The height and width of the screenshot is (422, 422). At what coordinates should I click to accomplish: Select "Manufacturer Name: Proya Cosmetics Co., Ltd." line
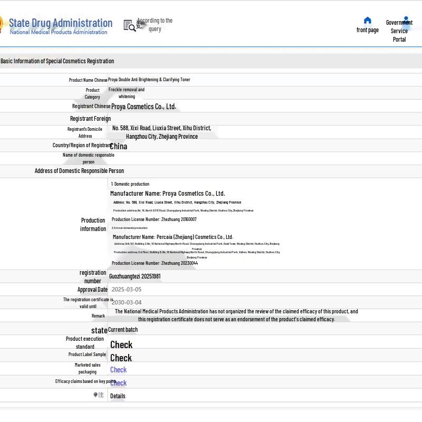tap(168, 194)
